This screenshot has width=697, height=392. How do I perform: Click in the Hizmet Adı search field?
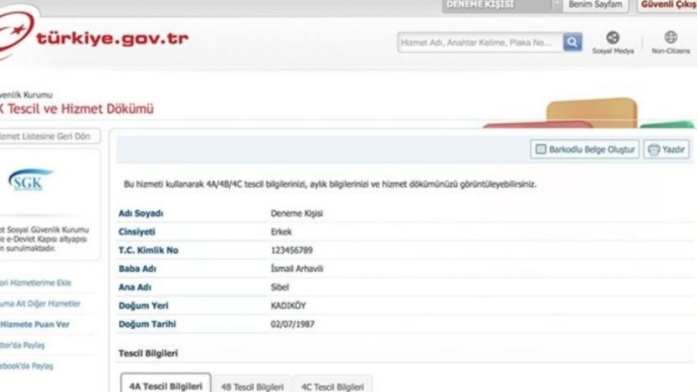pos(479,42)
